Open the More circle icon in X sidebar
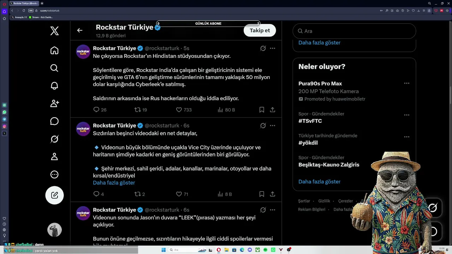This screenshot has width=452, height=254. coord(54,174)
